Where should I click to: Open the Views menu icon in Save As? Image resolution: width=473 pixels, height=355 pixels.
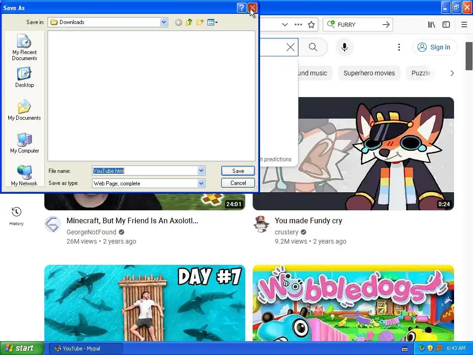(212, 22)
